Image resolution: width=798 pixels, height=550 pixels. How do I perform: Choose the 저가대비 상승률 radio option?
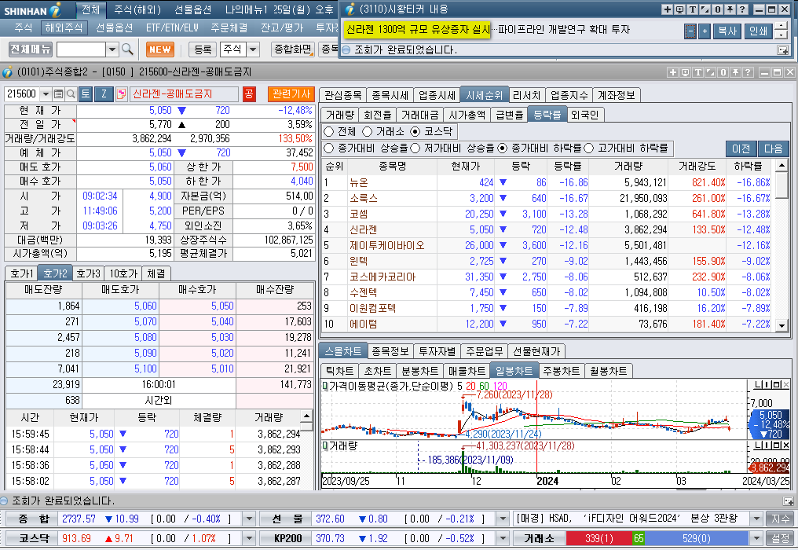tap(415, 148)
